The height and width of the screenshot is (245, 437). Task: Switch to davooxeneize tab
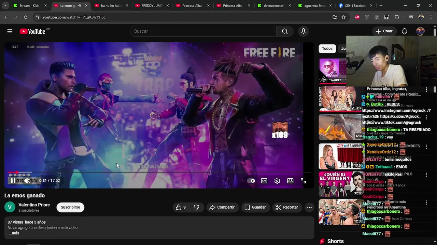[273, 5]
